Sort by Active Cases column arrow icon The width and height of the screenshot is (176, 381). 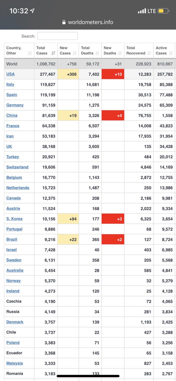click(171, 53)
